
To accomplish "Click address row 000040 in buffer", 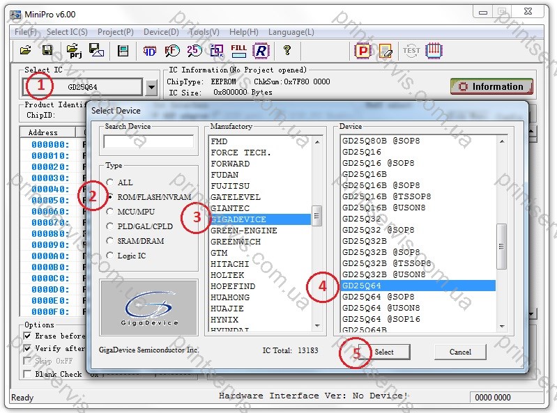I will (50, 189).
